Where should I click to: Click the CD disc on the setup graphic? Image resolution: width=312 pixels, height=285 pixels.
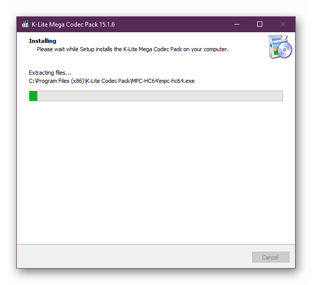click(x=284, y=50)
